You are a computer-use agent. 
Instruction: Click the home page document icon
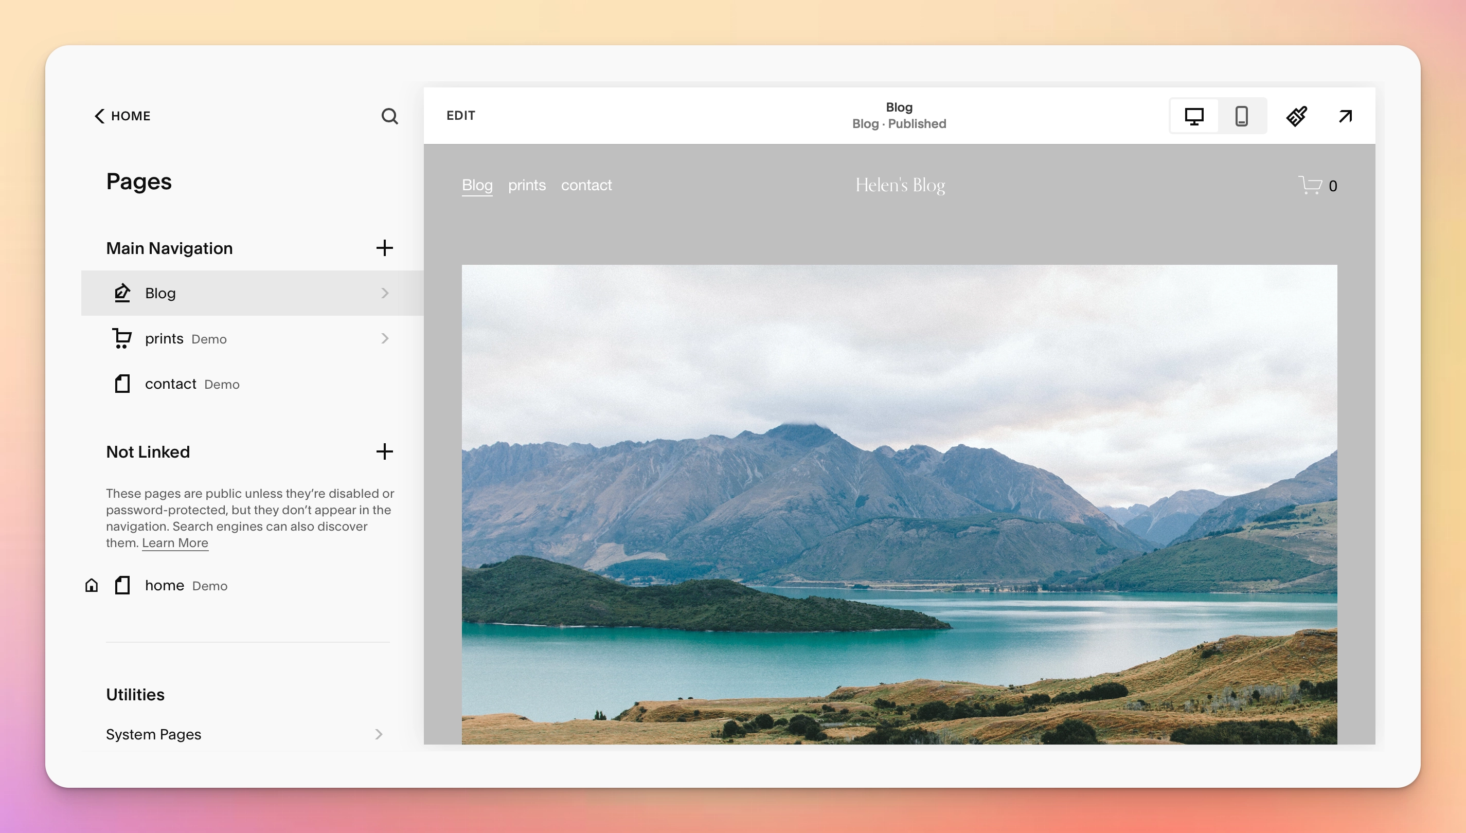tap(122, 585)
